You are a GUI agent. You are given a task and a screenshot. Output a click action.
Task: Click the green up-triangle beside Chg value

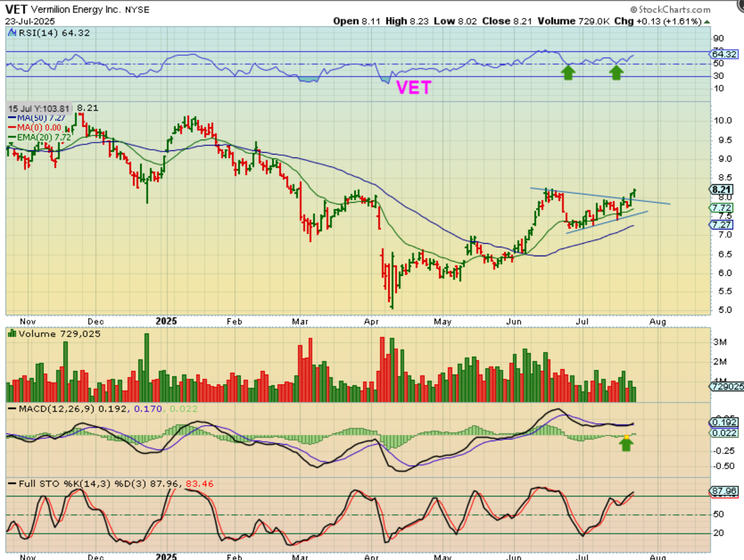[x=707, y=21]
